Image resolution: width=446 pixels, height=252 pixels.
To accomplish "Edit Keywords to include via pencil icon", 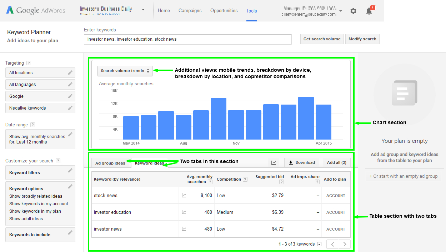I will 70,233.
